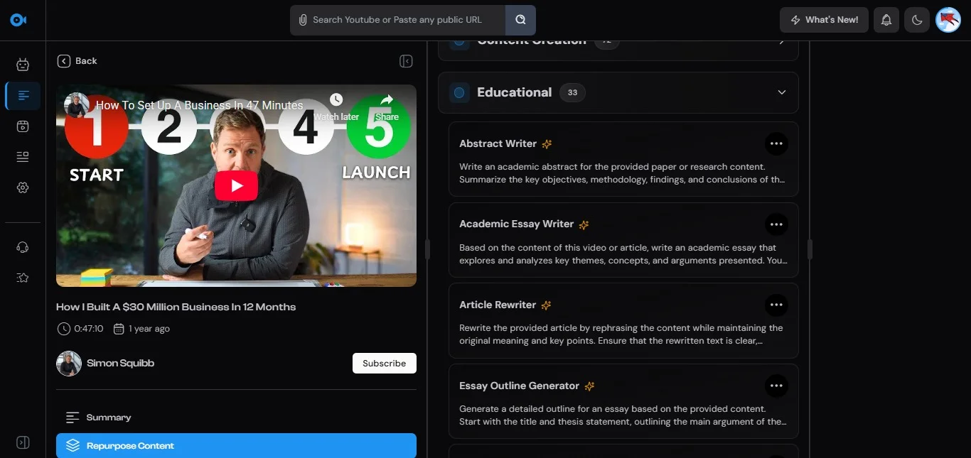Open the settings gear in sidebar

point(23,187)
